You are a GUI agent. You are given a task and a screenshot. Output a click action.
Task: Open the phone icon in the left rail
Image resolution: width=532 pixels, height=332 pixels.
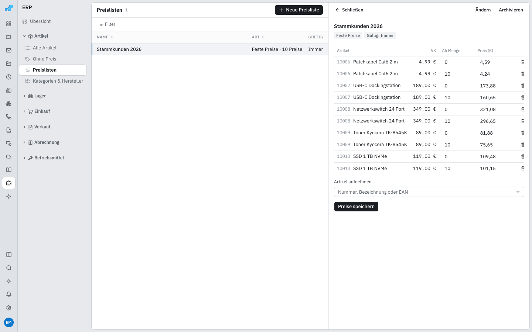9,117
